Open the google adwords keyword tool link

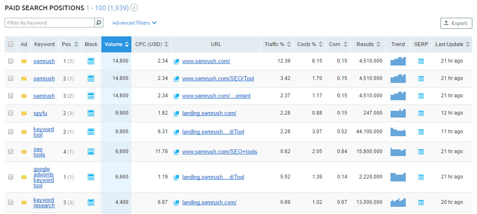tap(44, 177)
